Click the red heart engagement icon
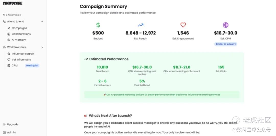The image size is (276, 136). click(183, 25)
